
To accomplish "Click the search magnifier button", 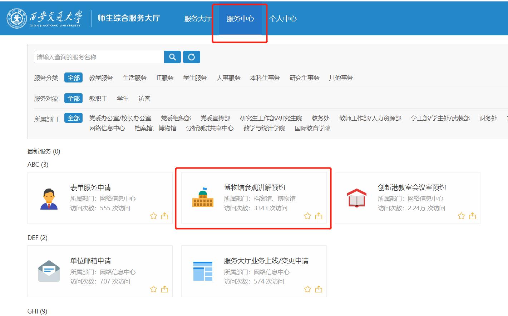I will 172,57.
